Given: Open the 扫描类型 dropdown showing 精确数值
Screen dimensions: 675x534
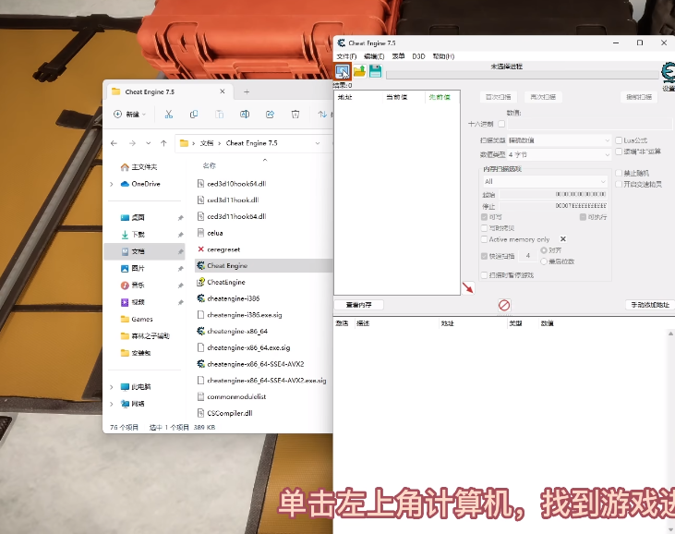Looking at the screenshot, I should [x=560, y=140].
